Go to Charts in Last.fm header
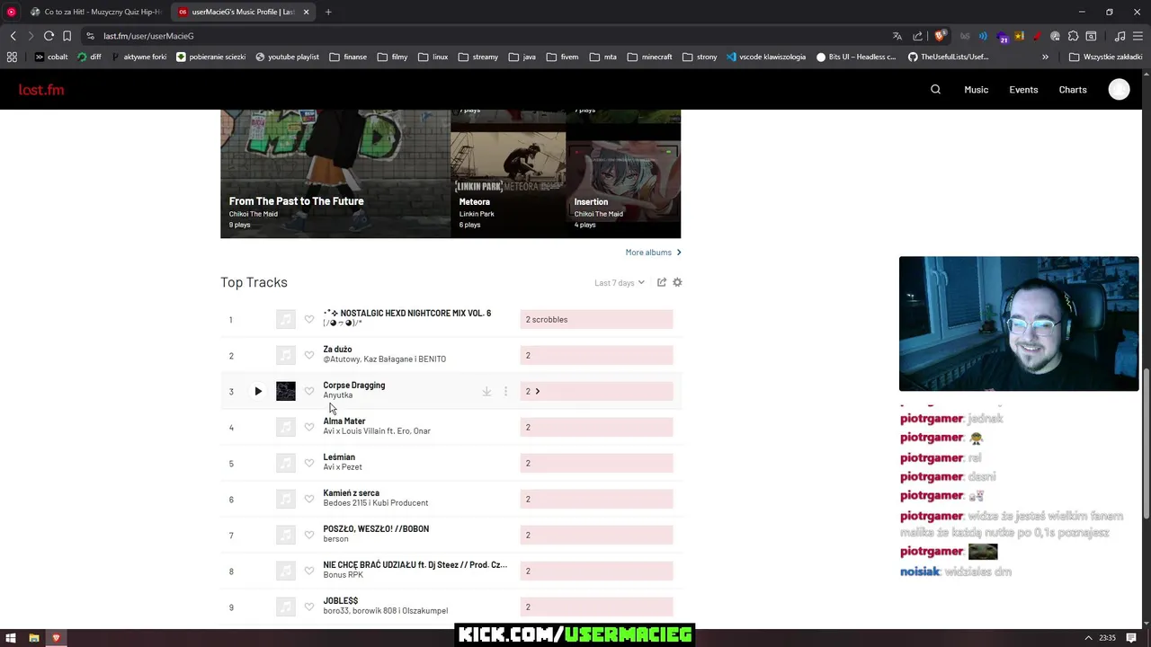1151x647 pixels. 1073,90
